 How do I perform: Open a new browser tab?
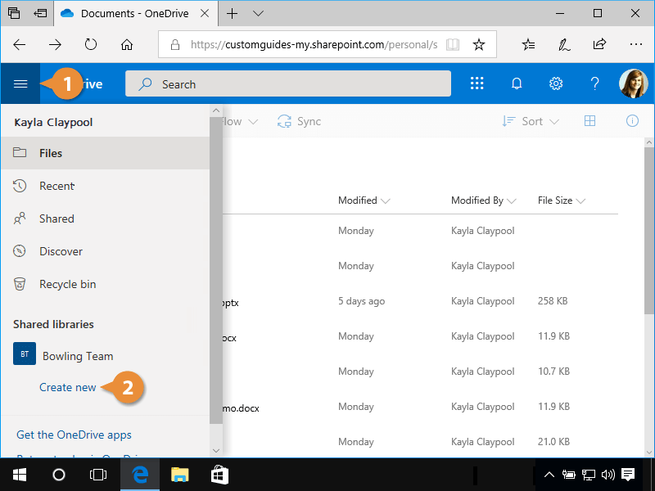pyautogui.click(x=232, y=13)
